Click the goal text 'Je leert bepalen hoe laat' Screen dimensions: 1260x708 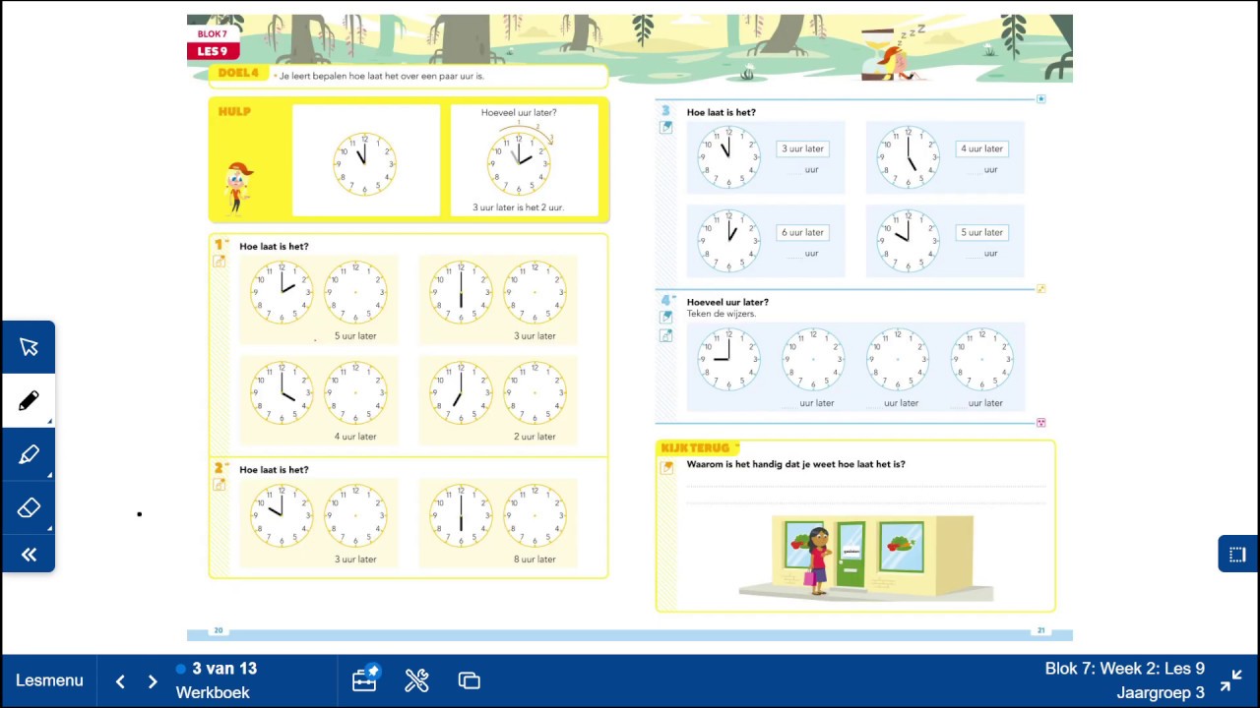click(x=382, y=76)
